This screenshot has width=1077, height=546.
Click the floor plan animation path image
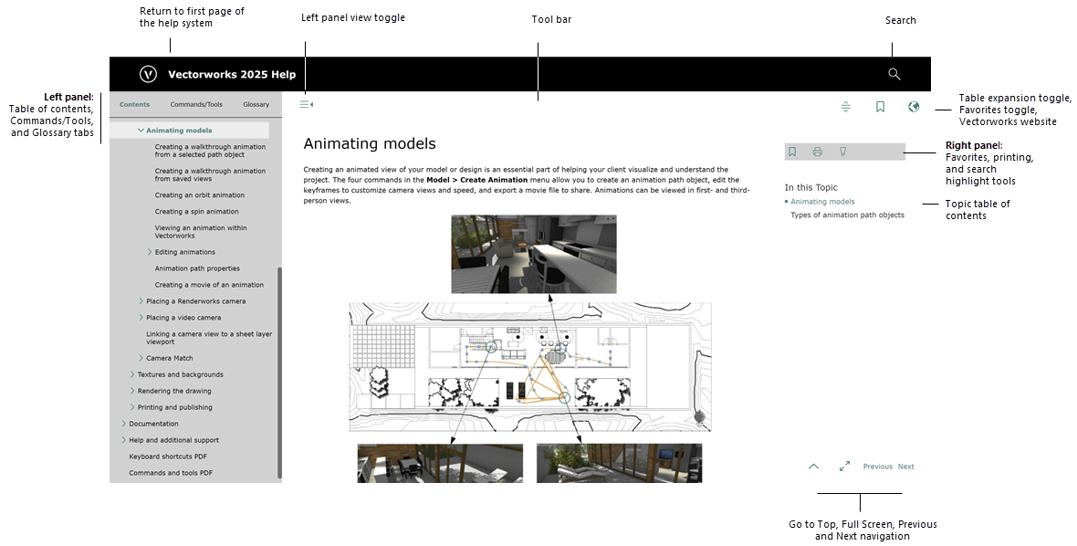tap(530, 367)
